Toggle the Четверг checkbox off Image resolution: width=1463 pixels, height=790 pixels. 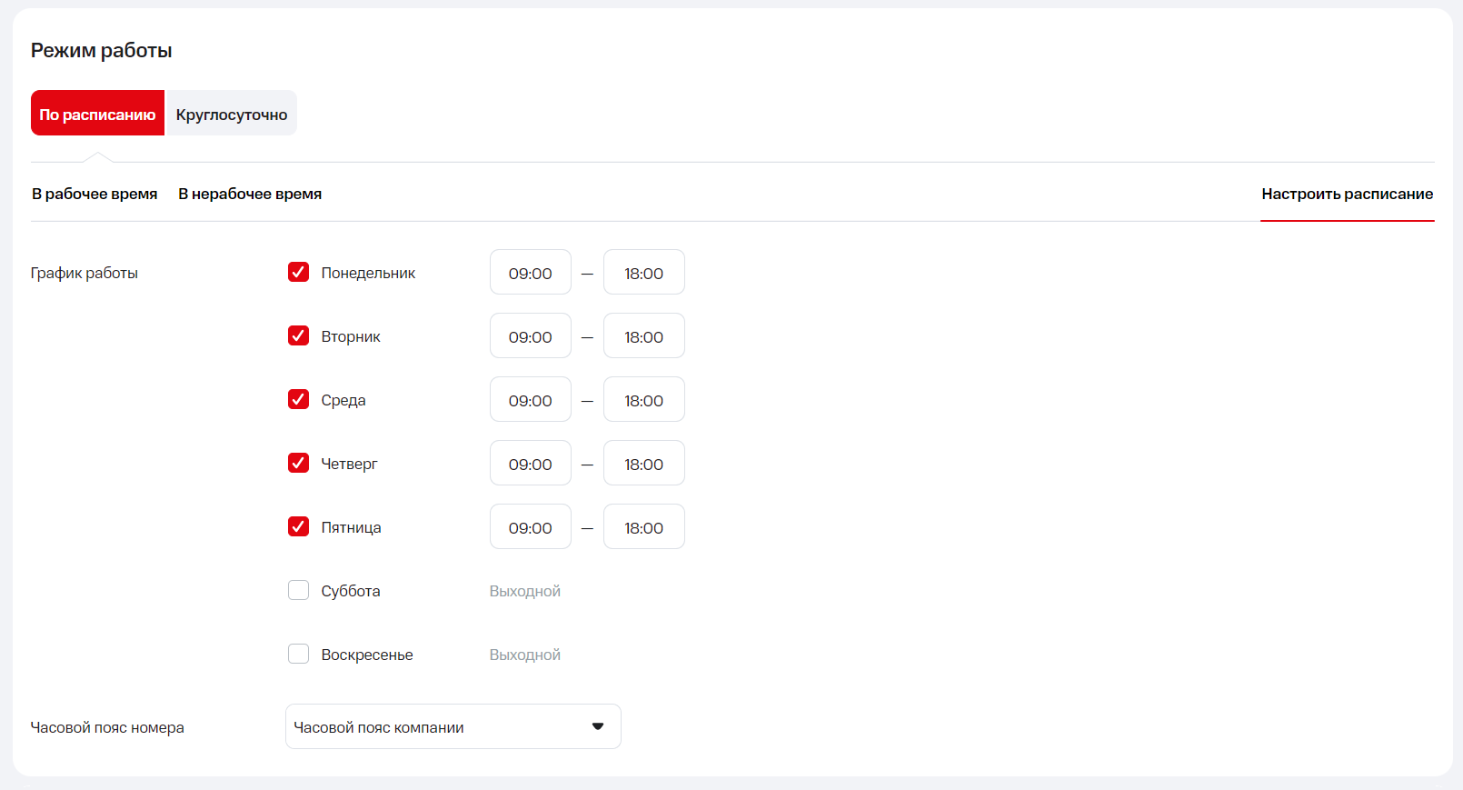click(298, 463)
